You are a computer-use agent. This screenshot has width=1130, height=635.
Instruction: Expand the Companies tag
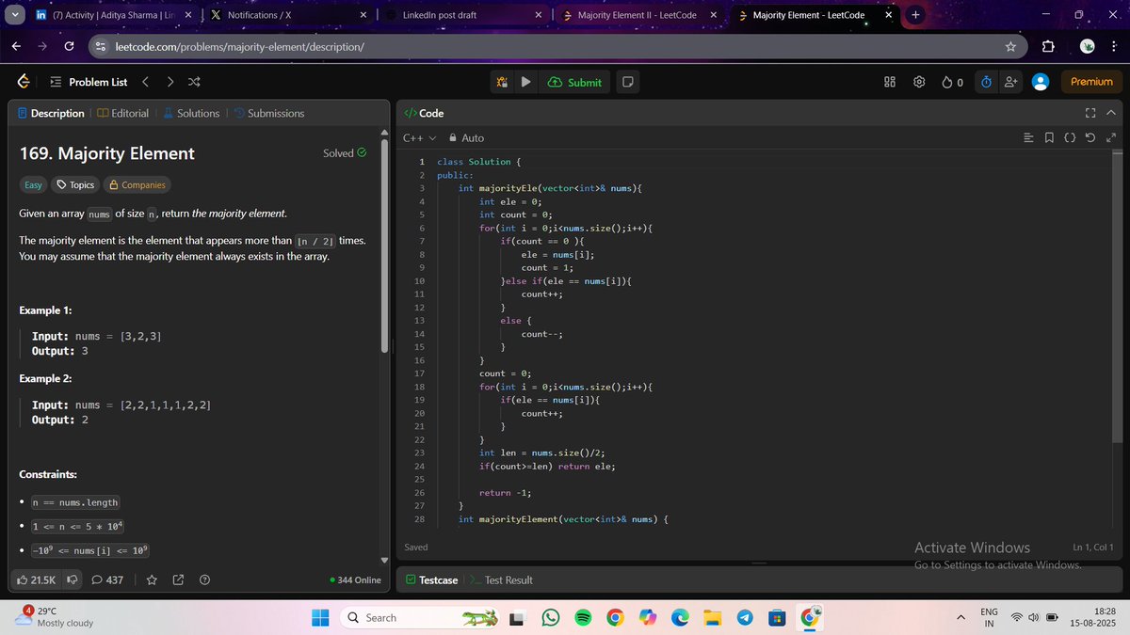coord(137,185)
